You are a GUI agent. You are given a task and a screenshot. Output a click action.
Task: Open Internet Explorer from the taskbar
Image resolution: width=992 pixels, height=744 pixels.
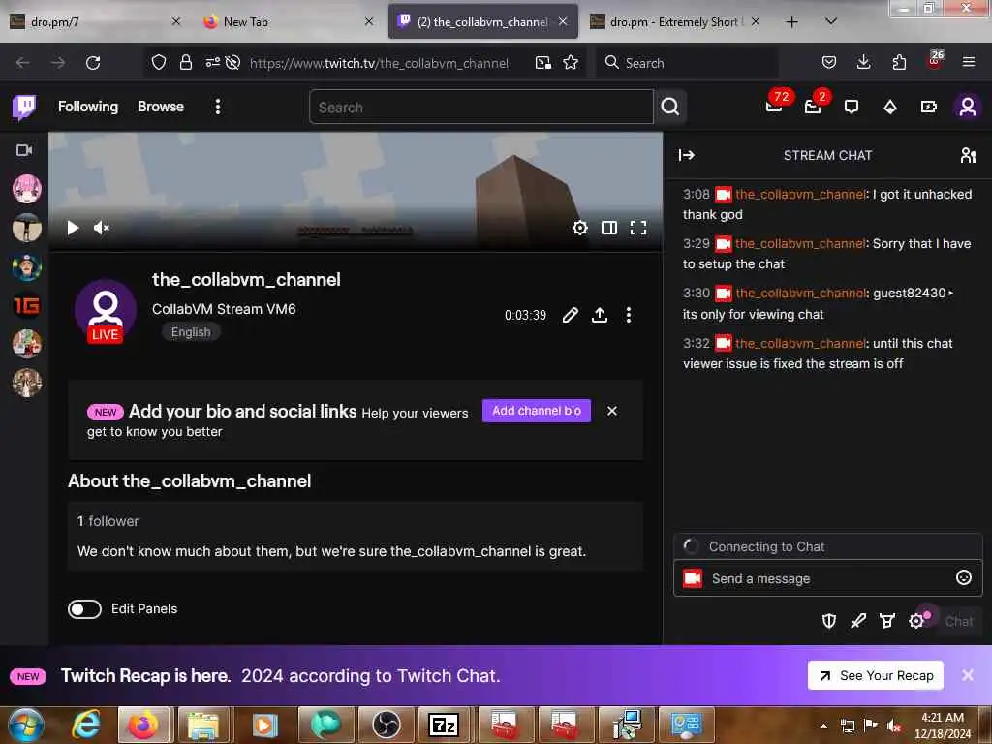point(85,726)
